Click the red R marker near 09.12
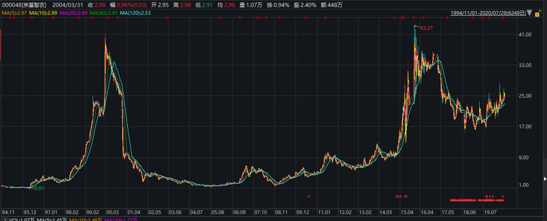The width and height of the screenshot is (547, 221). [x=308, y=197]
